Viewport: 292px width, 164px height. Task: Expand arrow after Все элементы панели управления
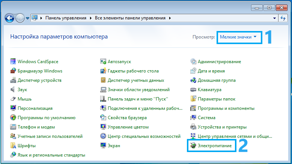pos(170,18)
